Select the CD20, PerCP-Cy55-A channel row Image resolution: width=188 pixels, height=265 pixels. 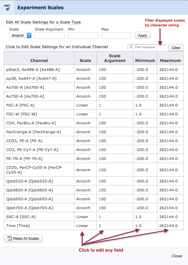click(94, 170)
